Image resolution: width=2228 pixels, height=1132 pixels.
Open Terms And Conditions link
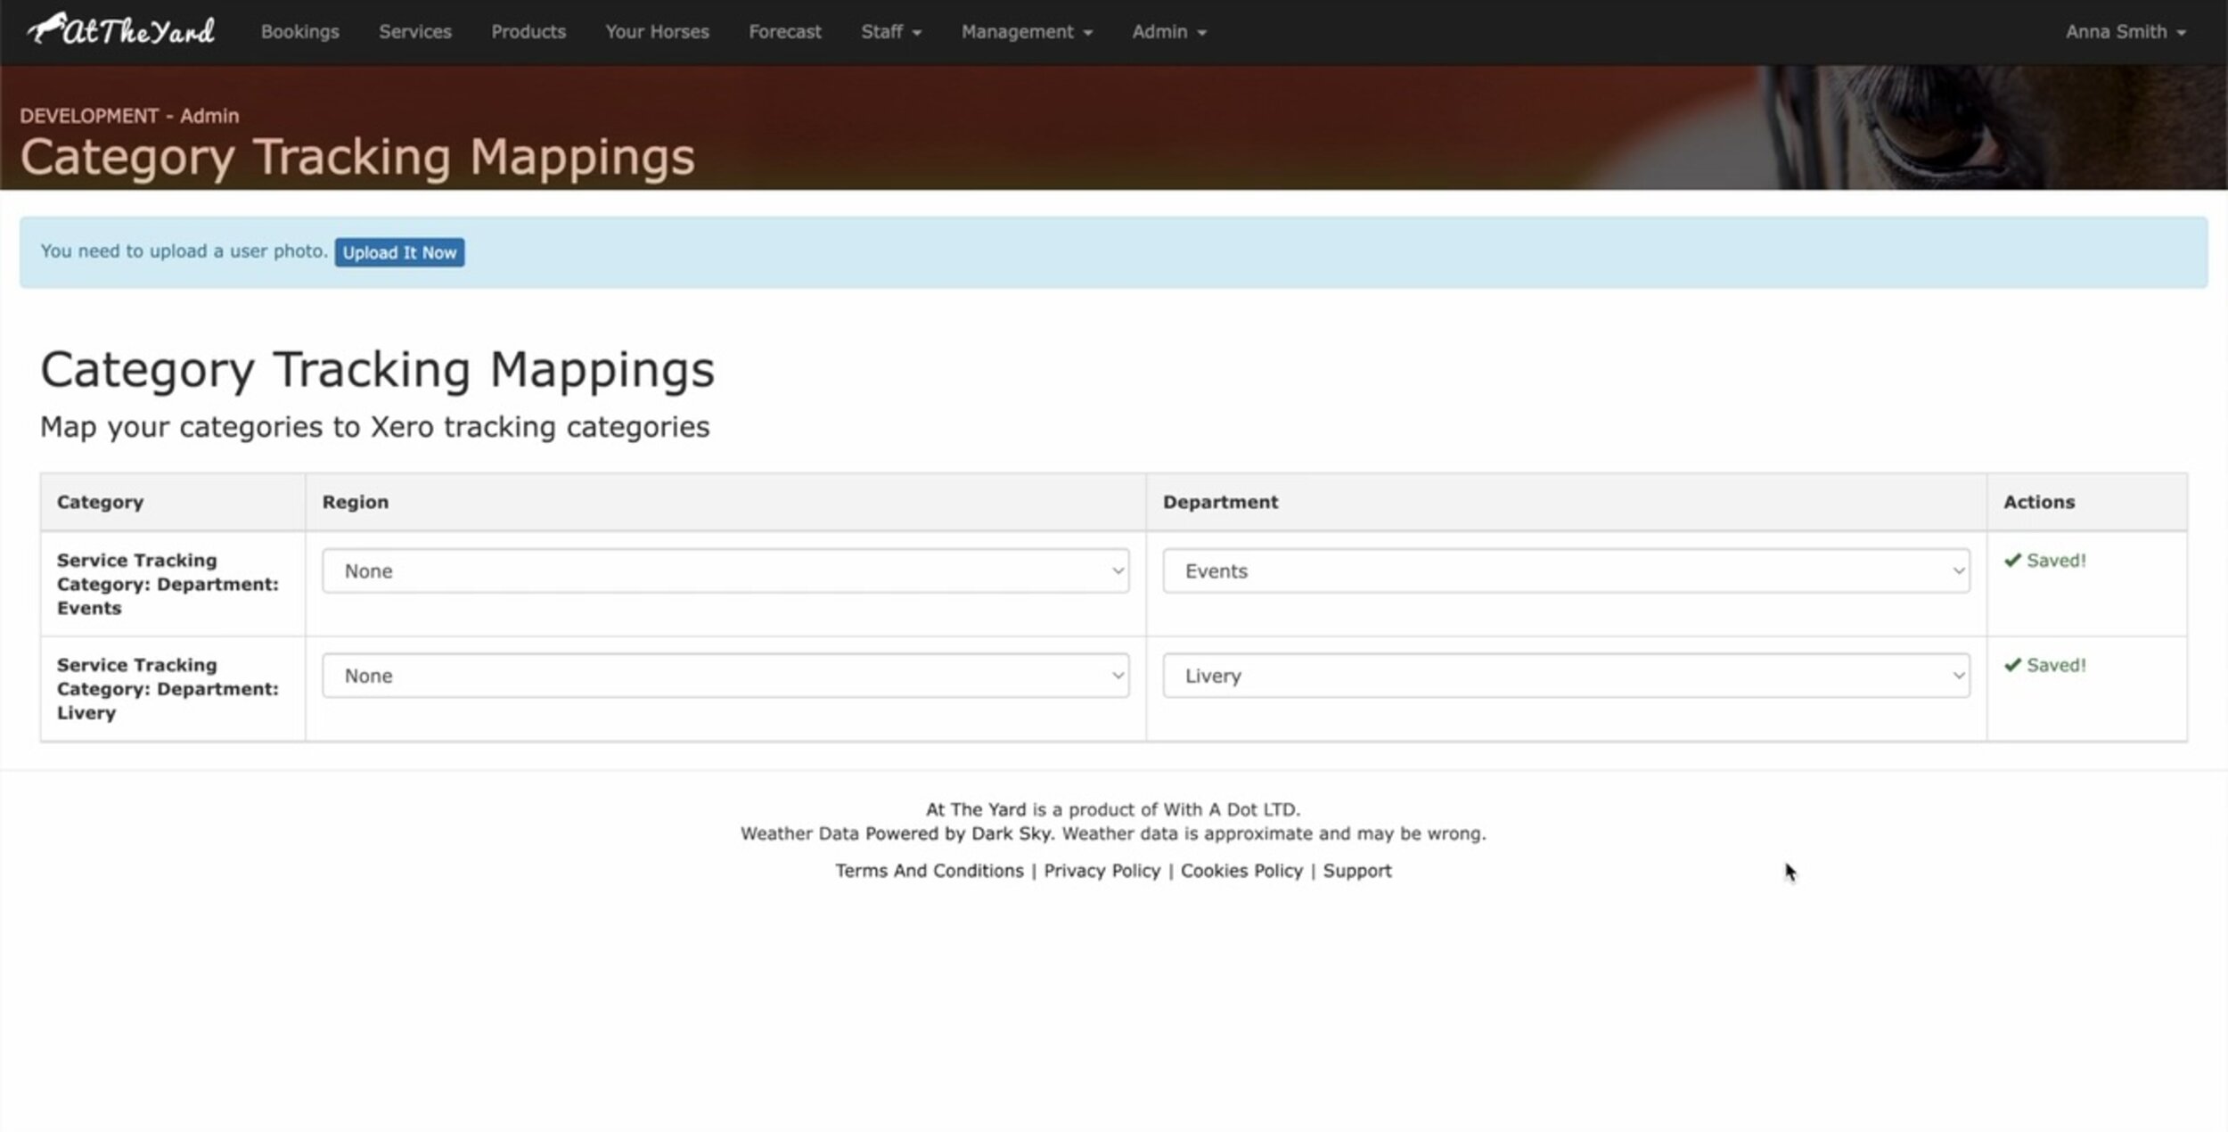click(x=929, y=871)
